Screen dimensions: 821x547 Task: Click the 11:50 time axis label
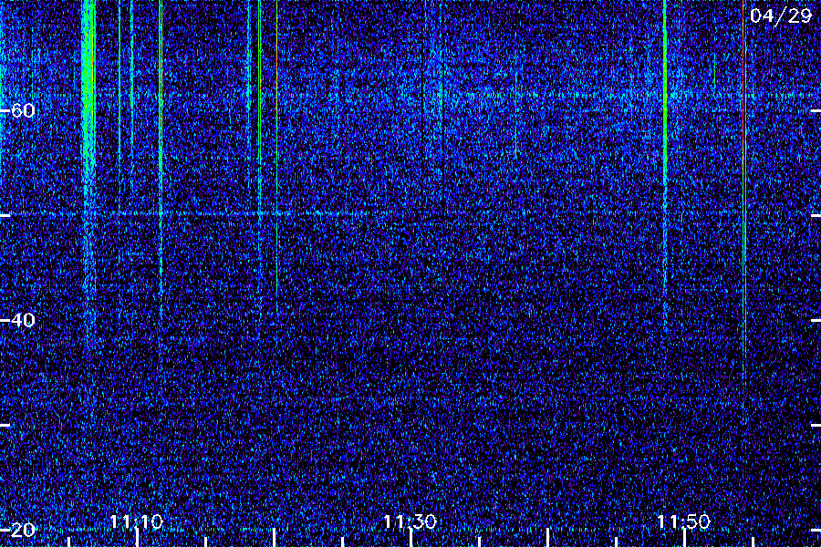[x=683, y=521]
